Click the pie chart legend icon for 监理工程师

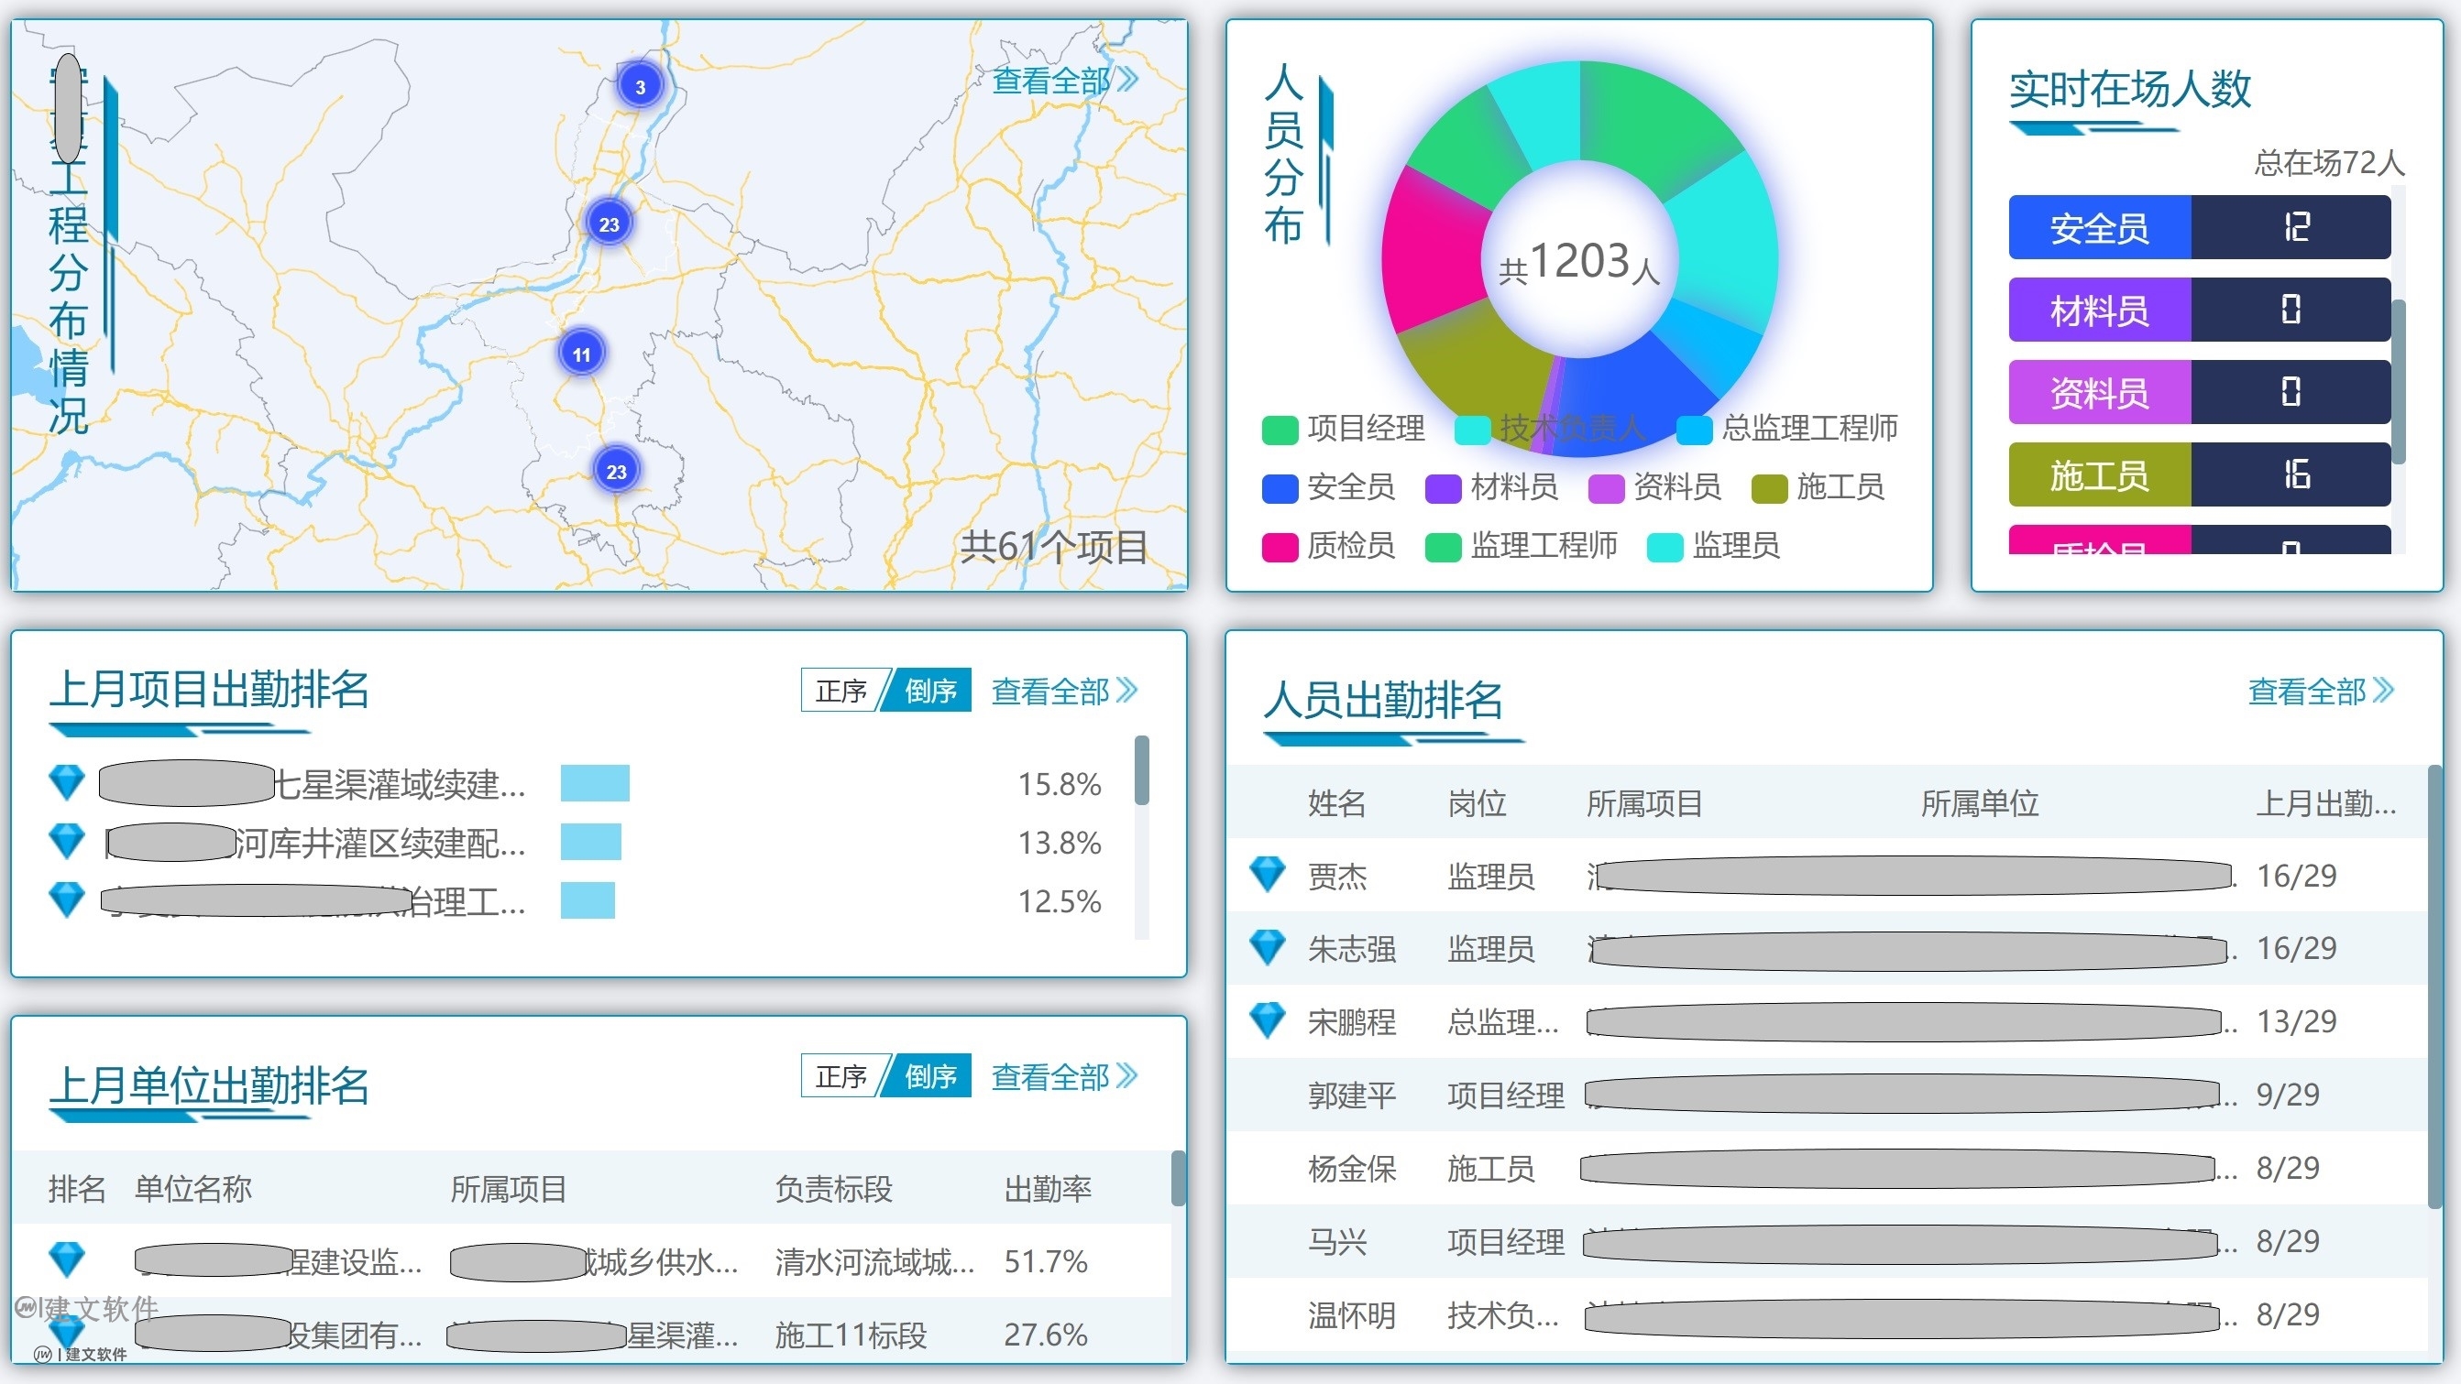coord(1445,546)
